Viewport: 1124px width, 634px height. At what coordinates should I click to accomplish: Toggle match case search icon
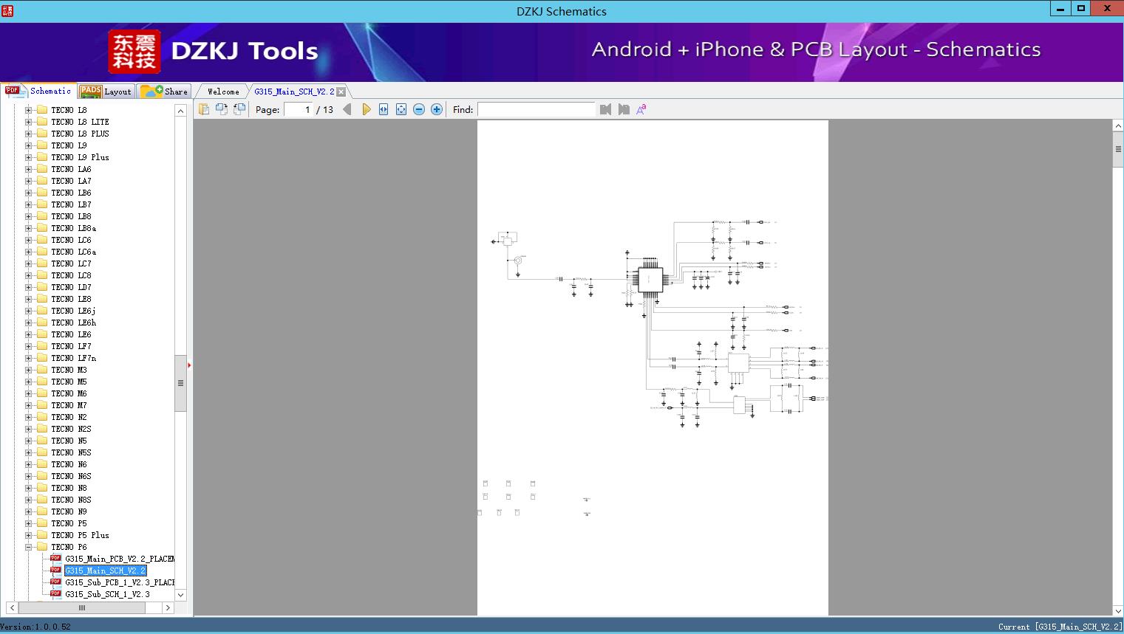click(x=641, y=109)
